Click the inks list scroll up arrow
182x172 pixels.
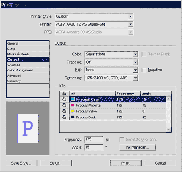169,99
